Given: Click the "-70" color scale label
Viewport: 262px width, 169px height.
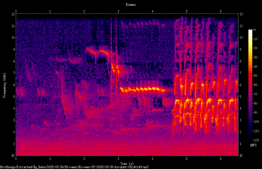Looking at the screenshot, I should (255, 94).
